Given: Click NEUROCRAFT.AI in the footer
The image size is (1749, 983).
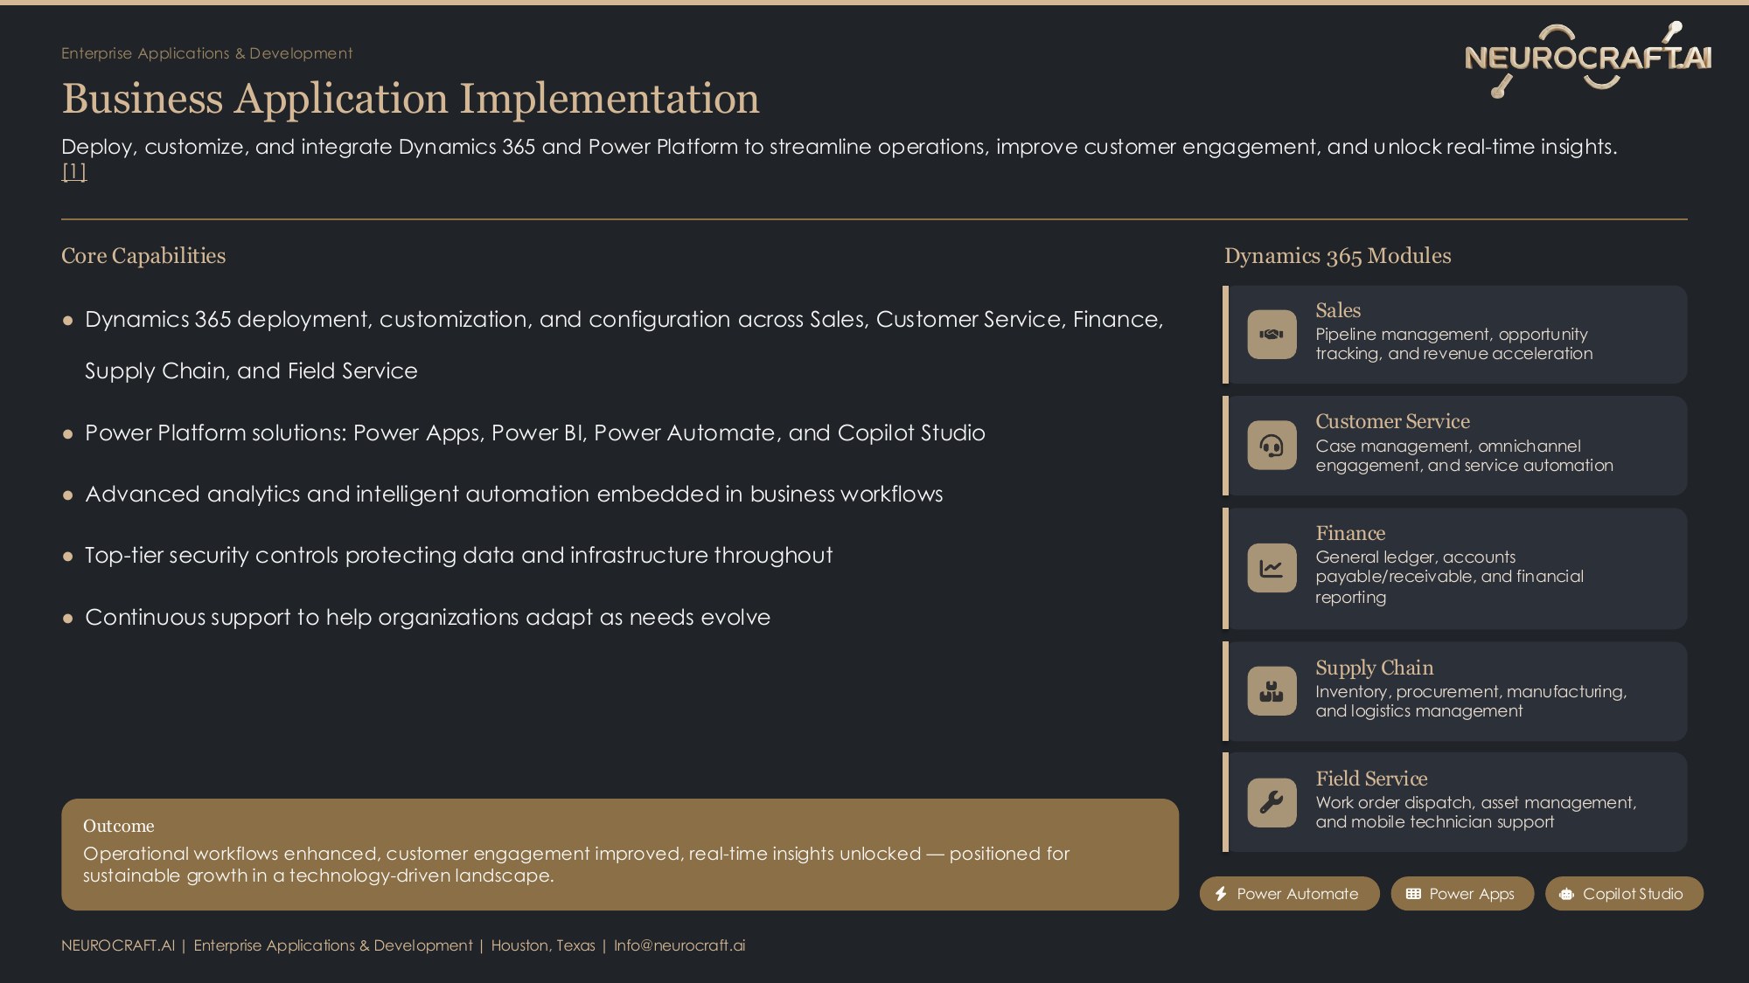Looking at the screenshot, I should tap(118, 945).
